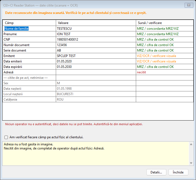Image resolution: width=196 pixels, height=180 pixels.
Task: Click the notes scrollbar up arrow
Action: pos(191,144)
